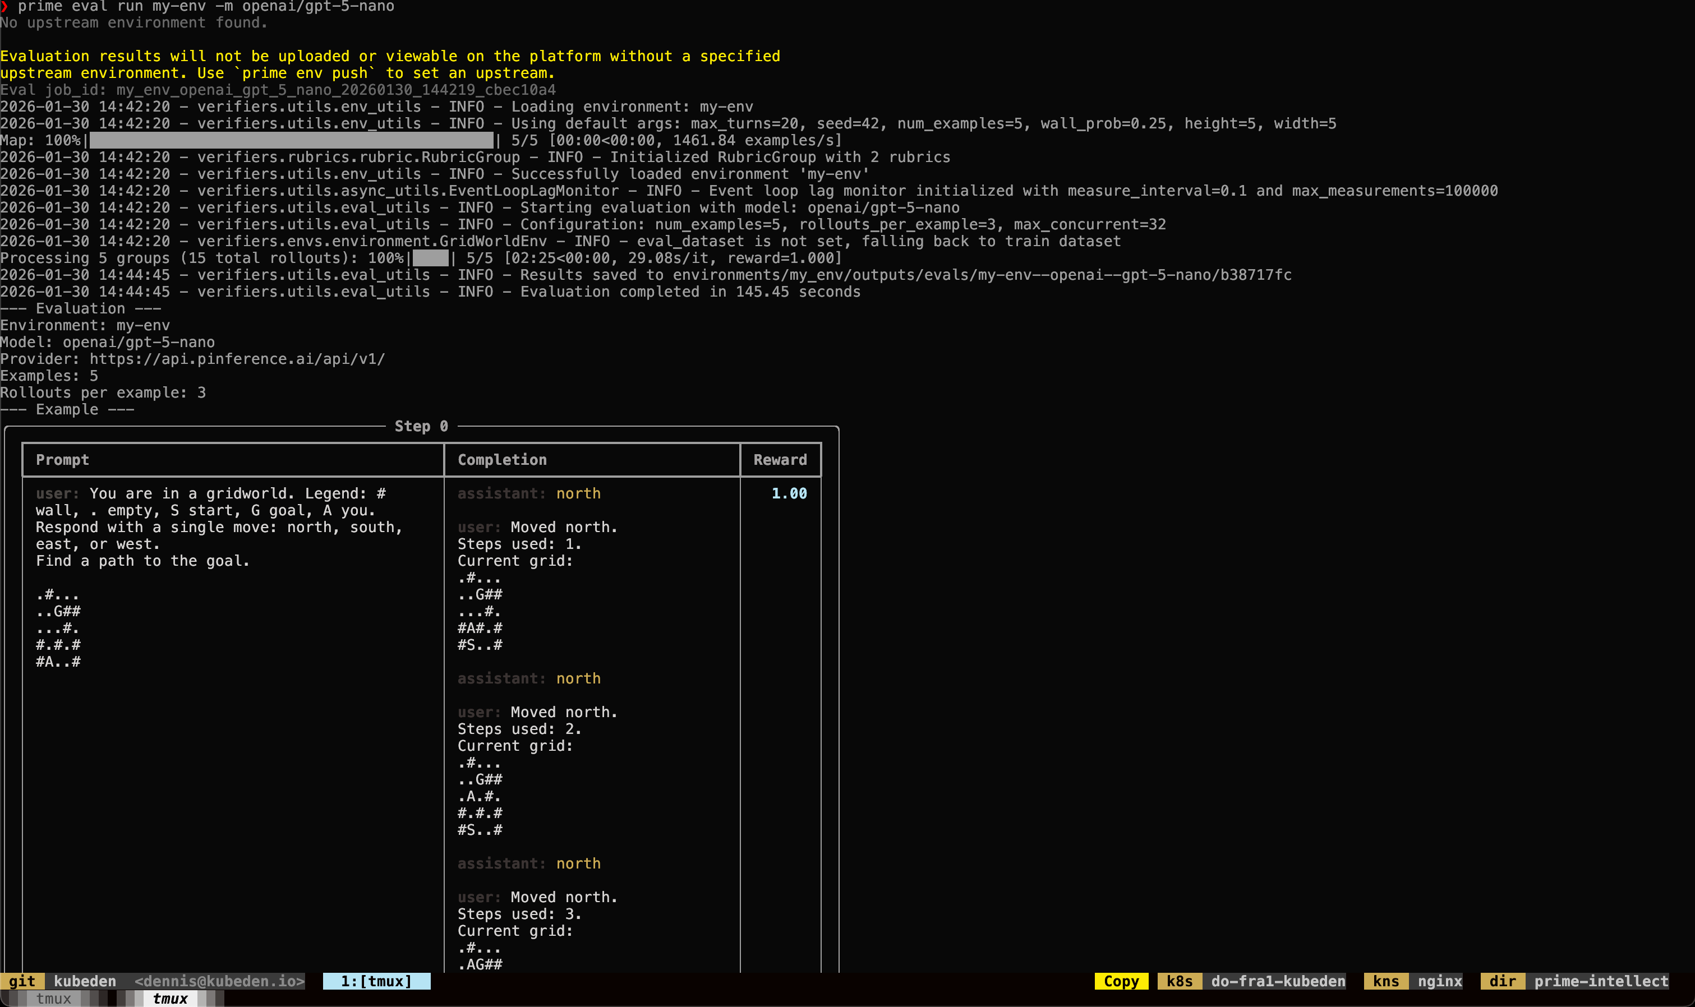
Task: Click the kns namespace badge
Action: [1385, 981]
